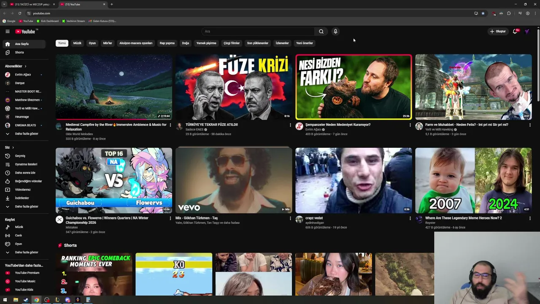This screenshot has width=540, height=304.
Task: Start voice search with microphone icon
Action: pos(335,31)
